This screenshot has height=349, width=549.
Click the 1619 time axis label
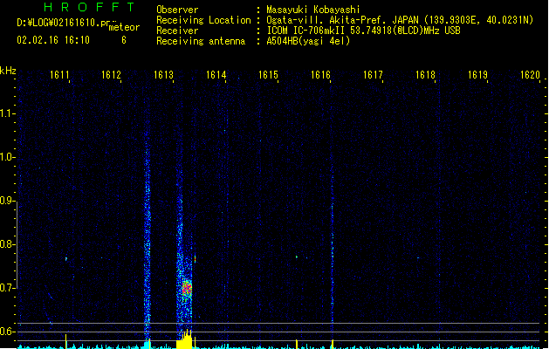pos(477,75)
